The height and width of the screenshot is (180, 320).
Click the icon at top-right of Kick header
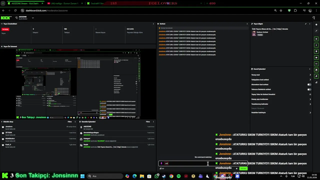pos(314,18)
